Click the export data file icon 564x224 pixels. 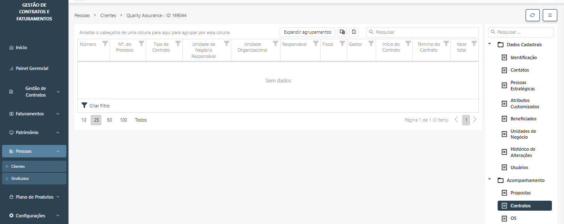tap(354, 32)
